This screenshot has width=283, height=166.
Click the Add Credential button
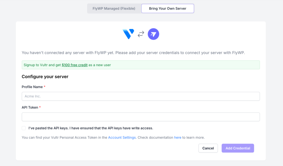[238, 148]
